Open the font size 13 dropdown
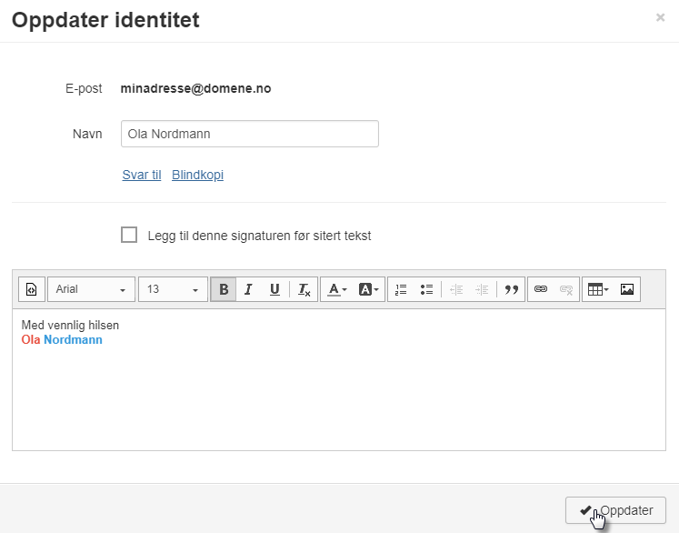679x533 pixels. pos(173,289)
